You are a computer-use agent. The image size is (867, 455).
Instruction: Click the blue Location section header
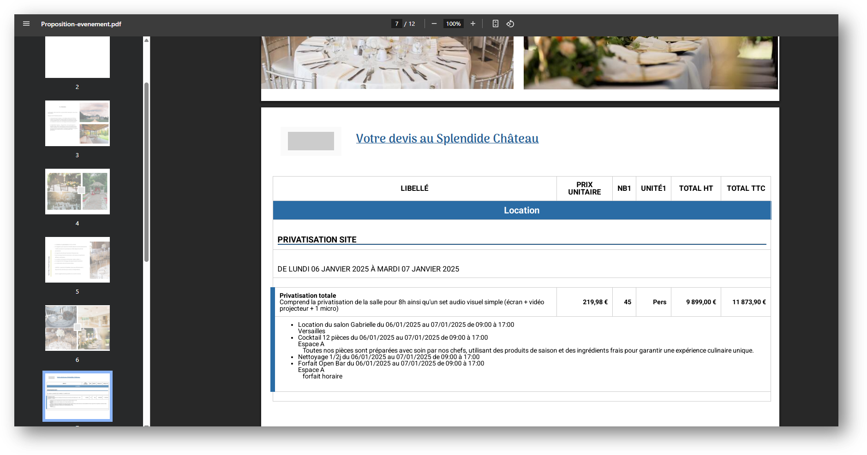(521, 210)
